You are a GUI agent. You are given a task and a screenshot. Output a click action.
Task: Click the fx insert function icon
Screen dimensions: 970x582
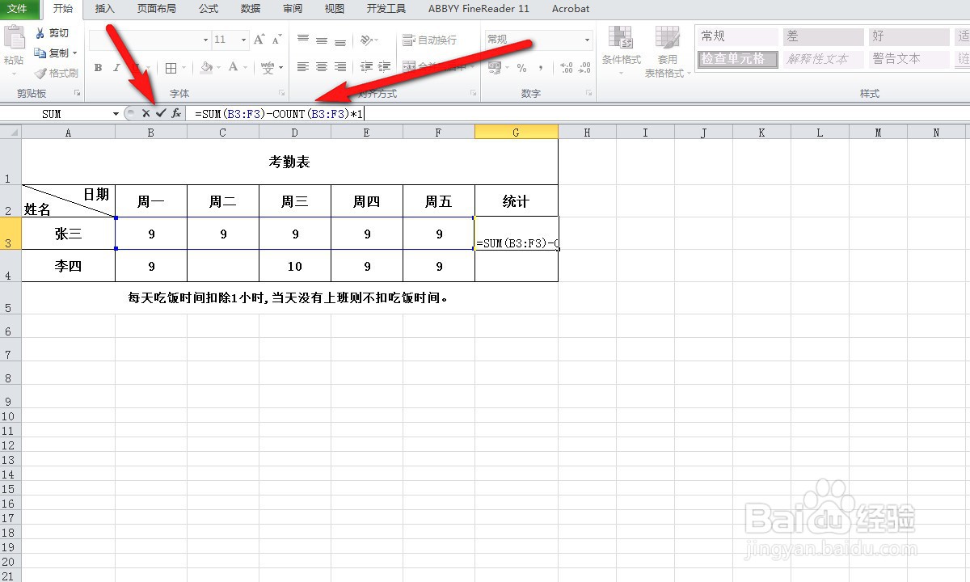tap(176, 114)
